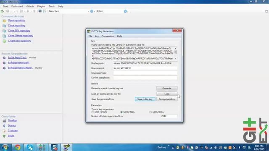This screenshot has width=269, height=151.
Task: Click the refresh icon in Git Extensions toolbar
Action: pos(2,11)
